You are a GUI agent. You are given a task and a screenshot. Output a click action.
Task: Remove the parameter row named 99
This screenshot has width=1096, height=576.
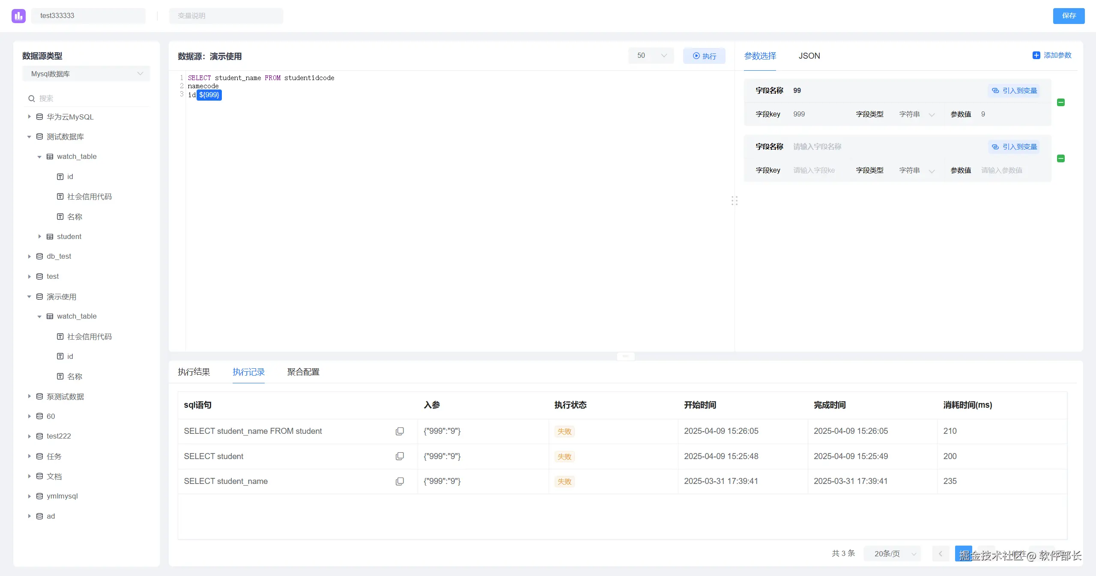(x=1060, y=102)
